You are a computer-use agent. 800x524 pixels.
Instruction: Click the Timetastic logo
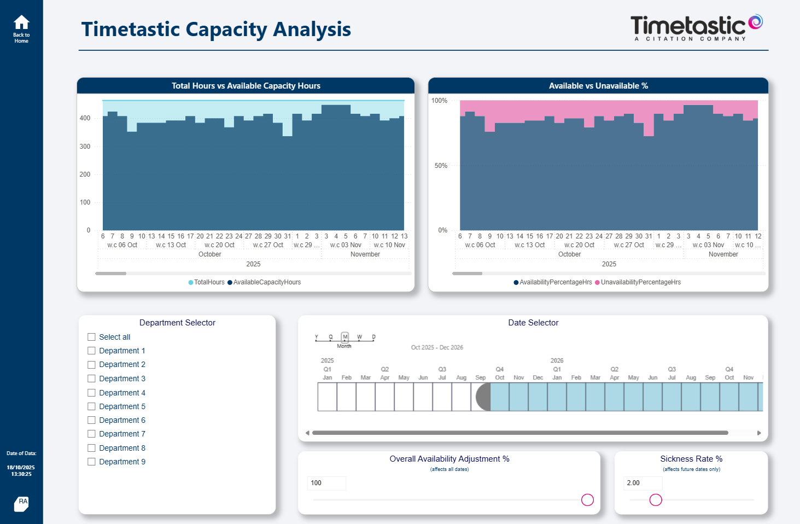click(x=696, y=27)
